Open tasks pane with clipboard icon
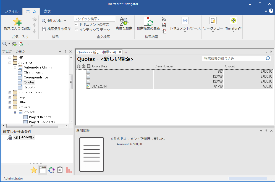 (x=60, y=170)
